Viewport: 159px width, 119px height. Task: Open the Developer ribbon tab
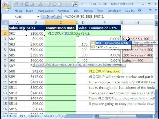coord(114,11)
